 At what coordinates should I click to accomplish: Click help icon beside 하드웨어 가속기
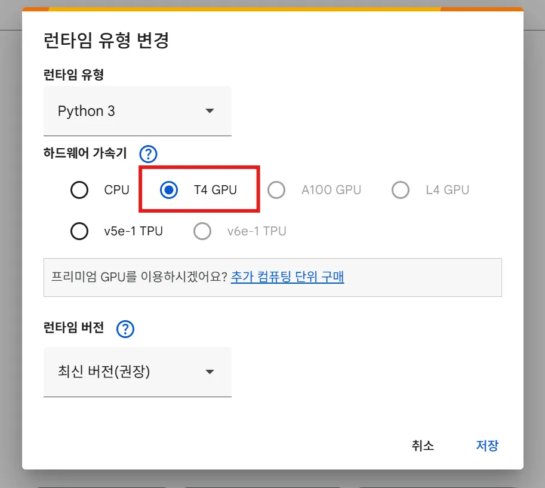pos(147,154)
